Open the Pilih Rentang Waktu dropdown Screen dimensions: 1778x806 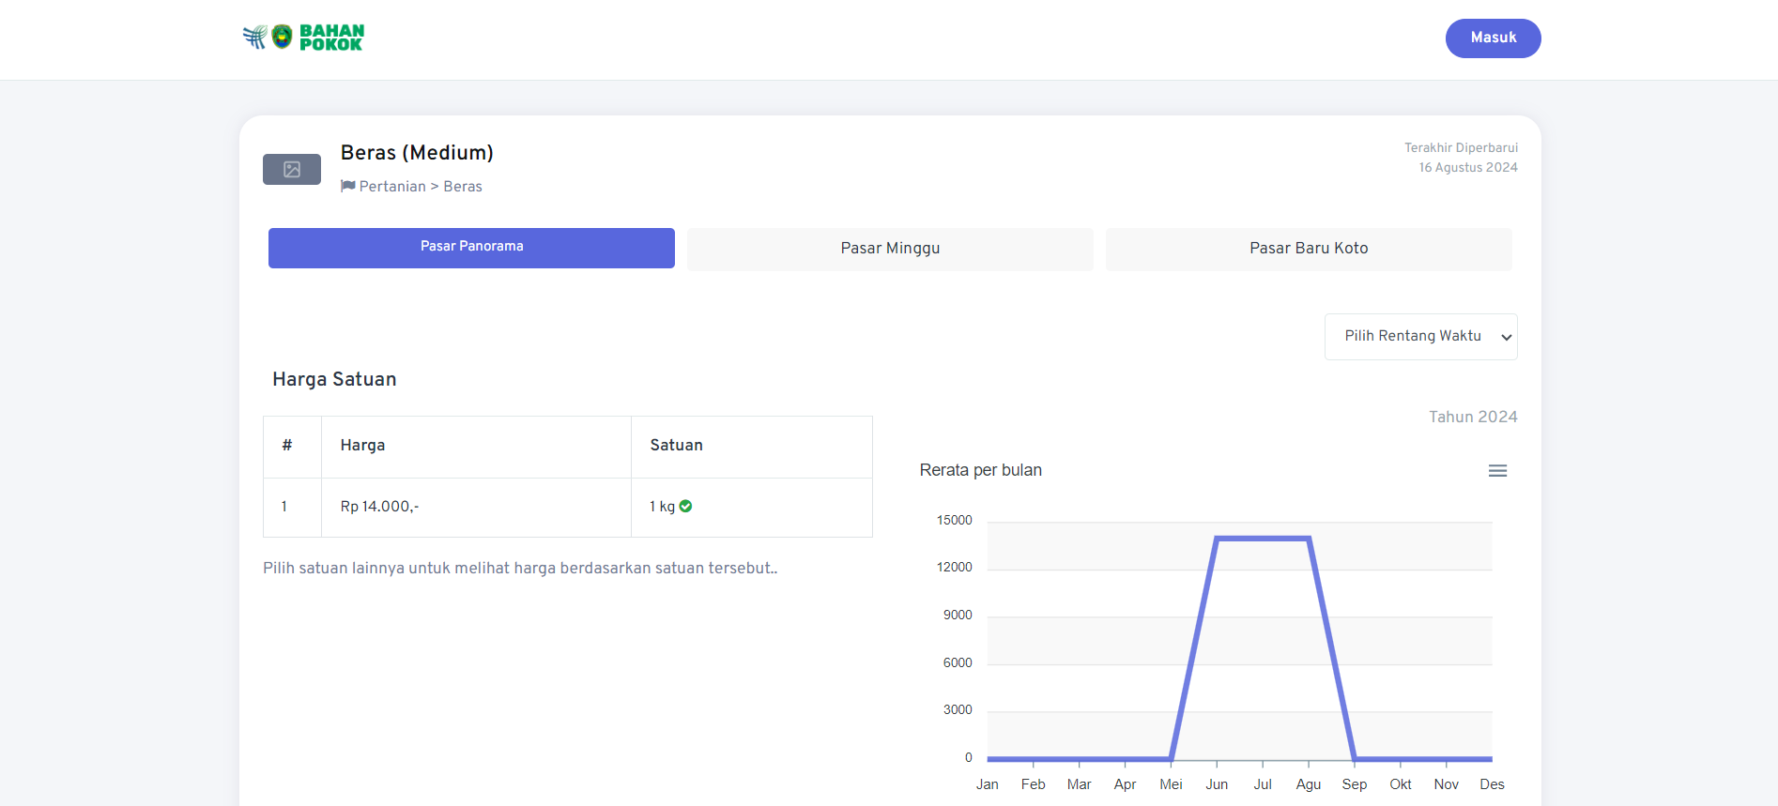(x=1420, y=337)
